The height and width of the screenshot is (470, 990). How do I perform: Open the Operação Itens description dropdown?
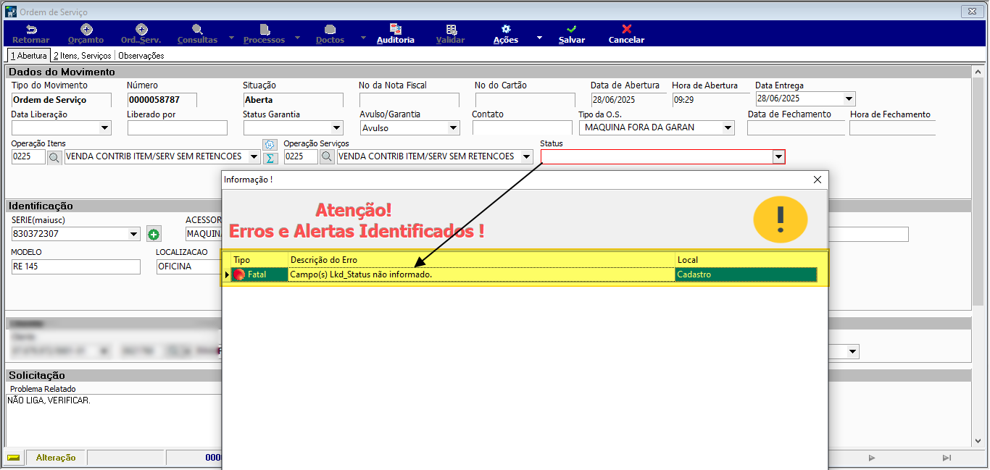click(254, 156)
